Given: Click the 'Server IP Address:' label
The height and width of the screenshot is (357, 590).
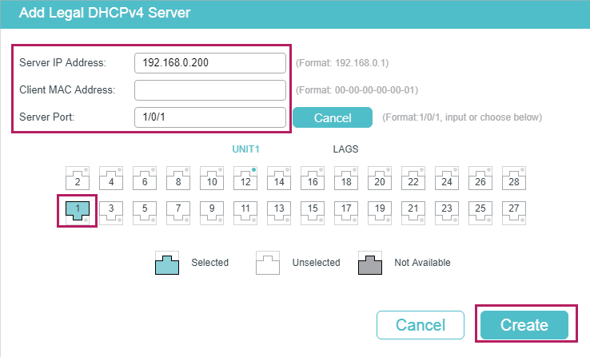Looking at the screenshot, I should (63, 63).
